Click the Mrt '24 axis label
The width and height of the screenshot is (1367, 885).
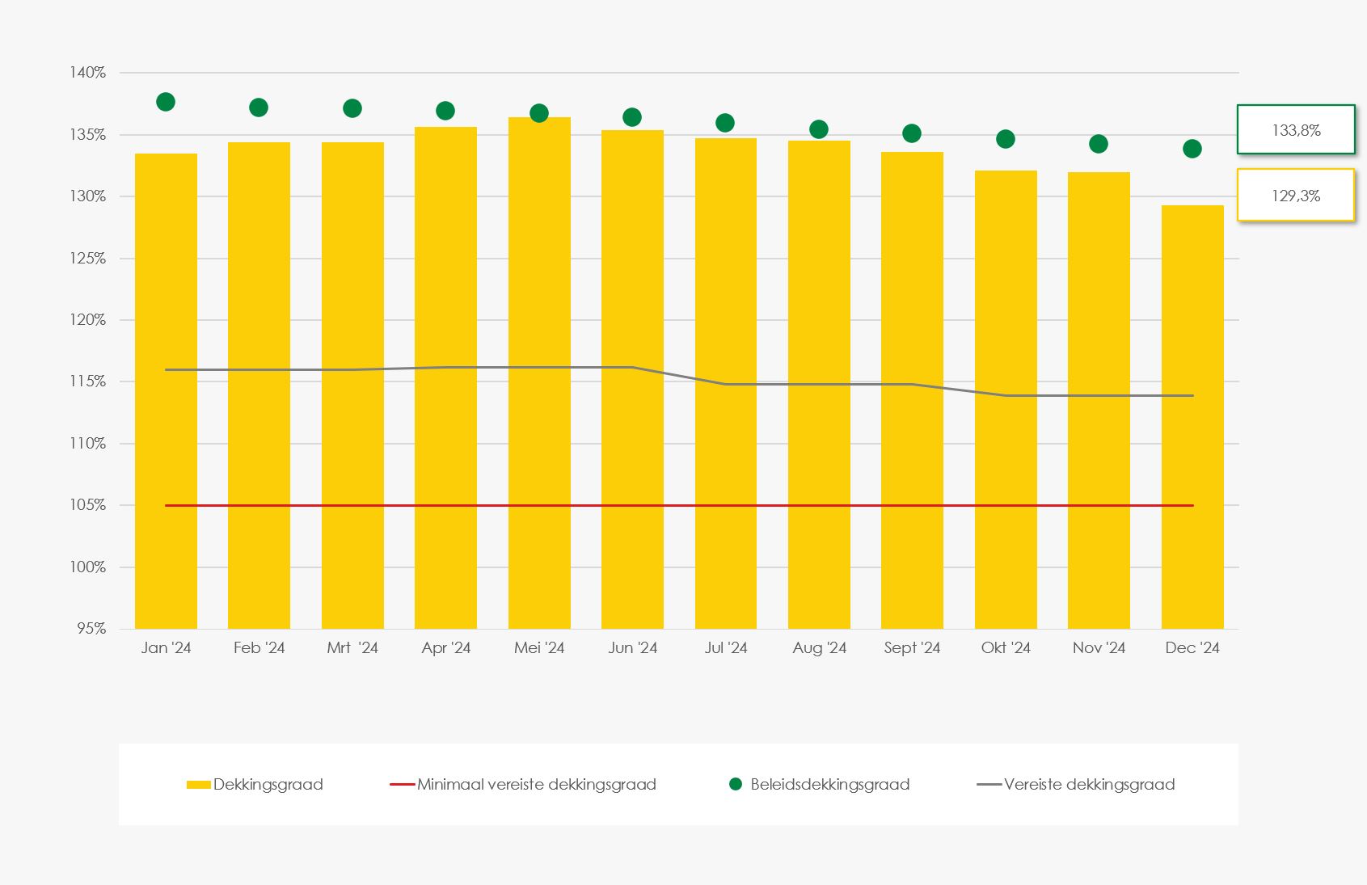pos(352,647)
